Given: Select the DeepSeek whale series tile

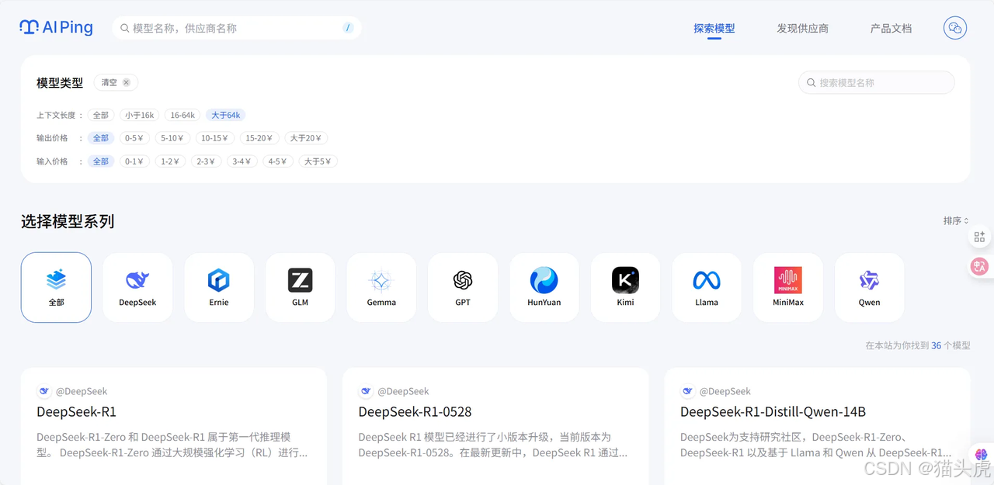Looking at the screenshot, I should 137,287.
